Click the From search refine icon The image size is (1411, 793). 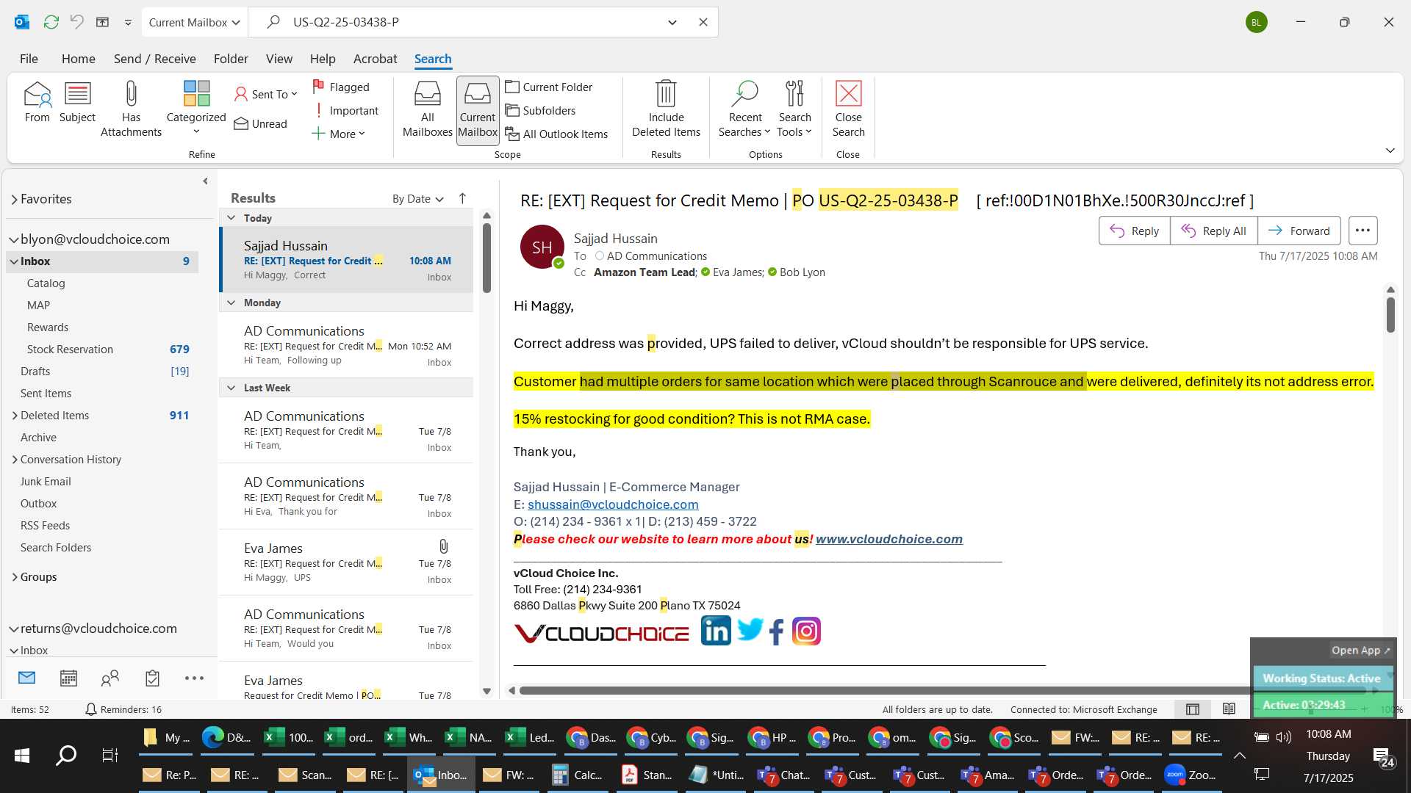37,102
